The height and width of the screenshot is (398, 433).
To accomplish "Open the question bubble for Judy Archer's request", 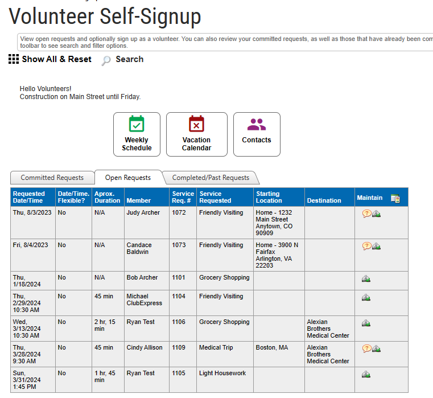I will (366, 214).
